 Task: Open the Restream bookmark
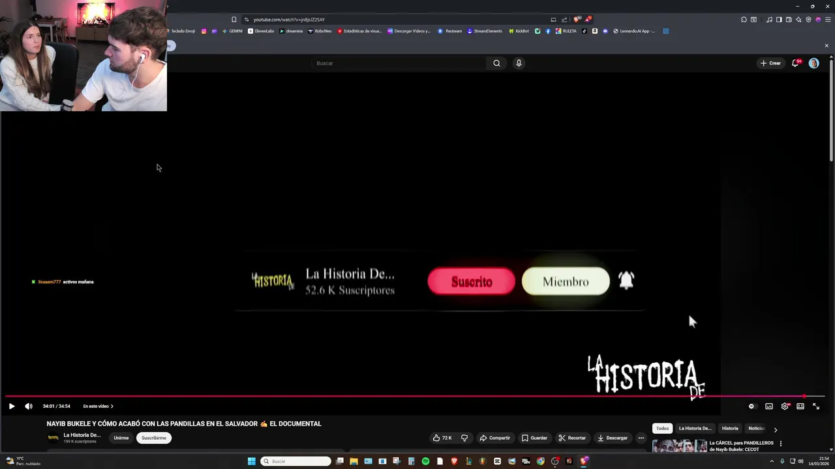coord(450,31)
